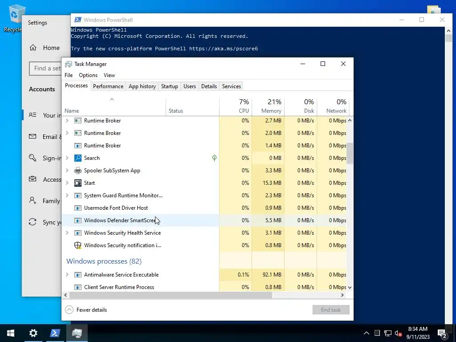Click the network icon in the system tray
456x342 pixels.
click(388, 333)
